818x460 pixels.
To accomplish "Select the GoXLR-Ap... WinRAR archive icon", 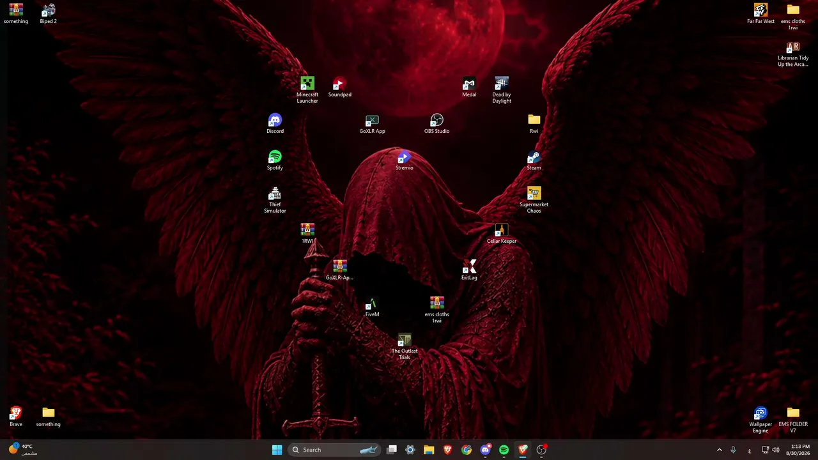I will 339,270.
